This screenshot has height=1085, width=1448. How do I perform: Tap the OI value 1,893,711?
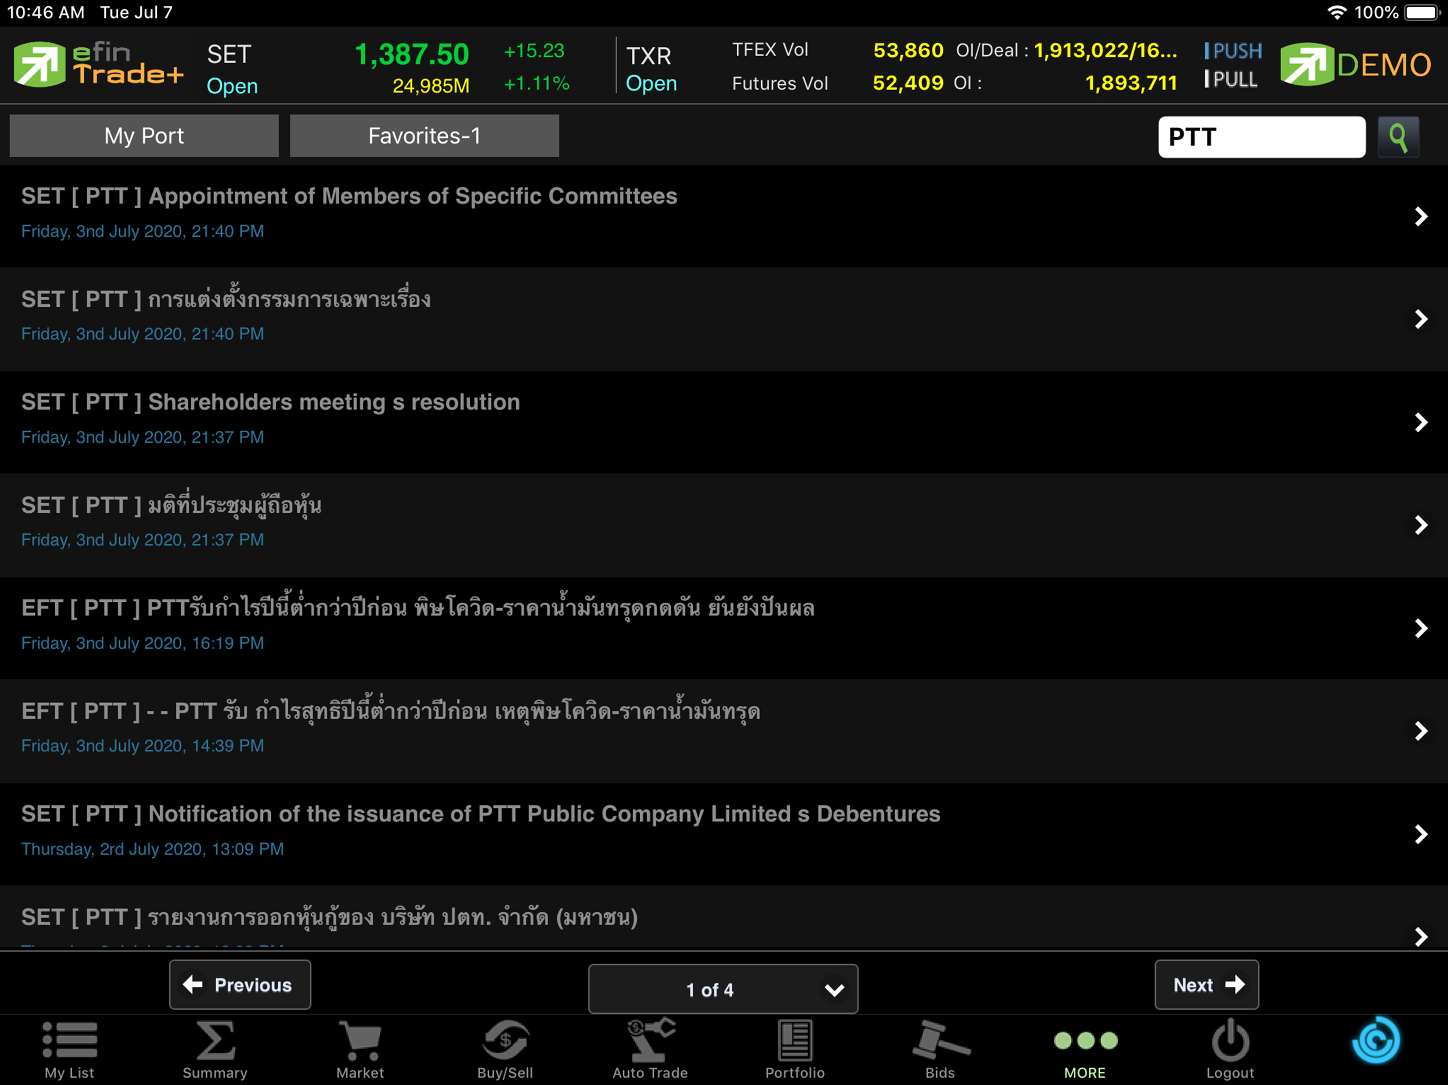[x=1131, y=83]
